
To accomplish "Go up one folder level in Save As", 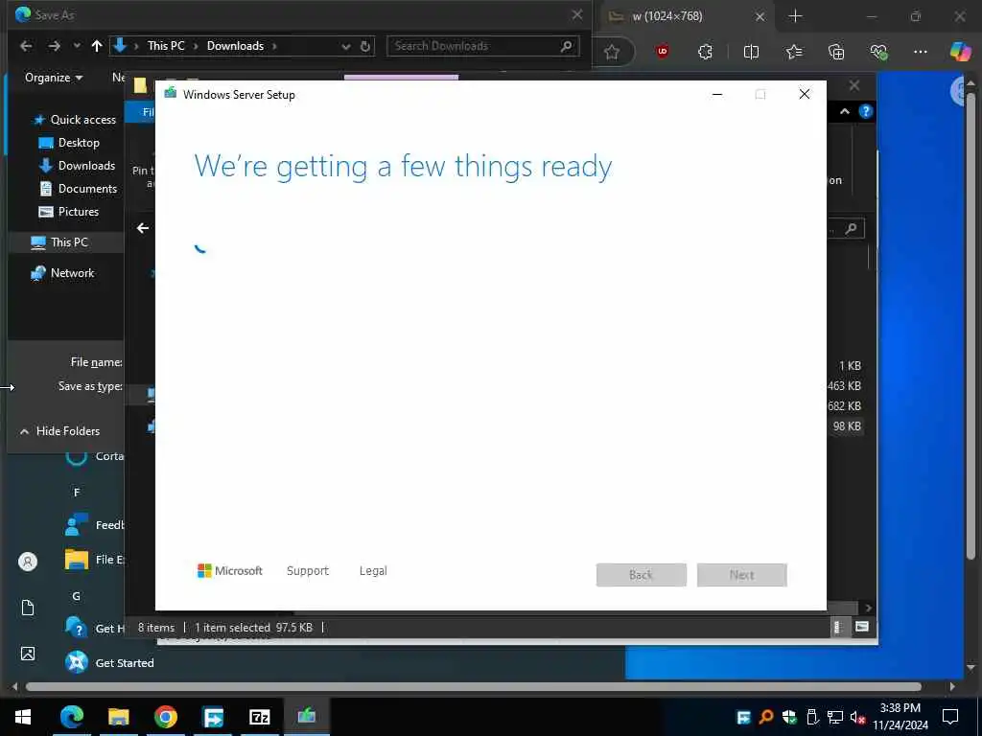I will click(97, 46).
